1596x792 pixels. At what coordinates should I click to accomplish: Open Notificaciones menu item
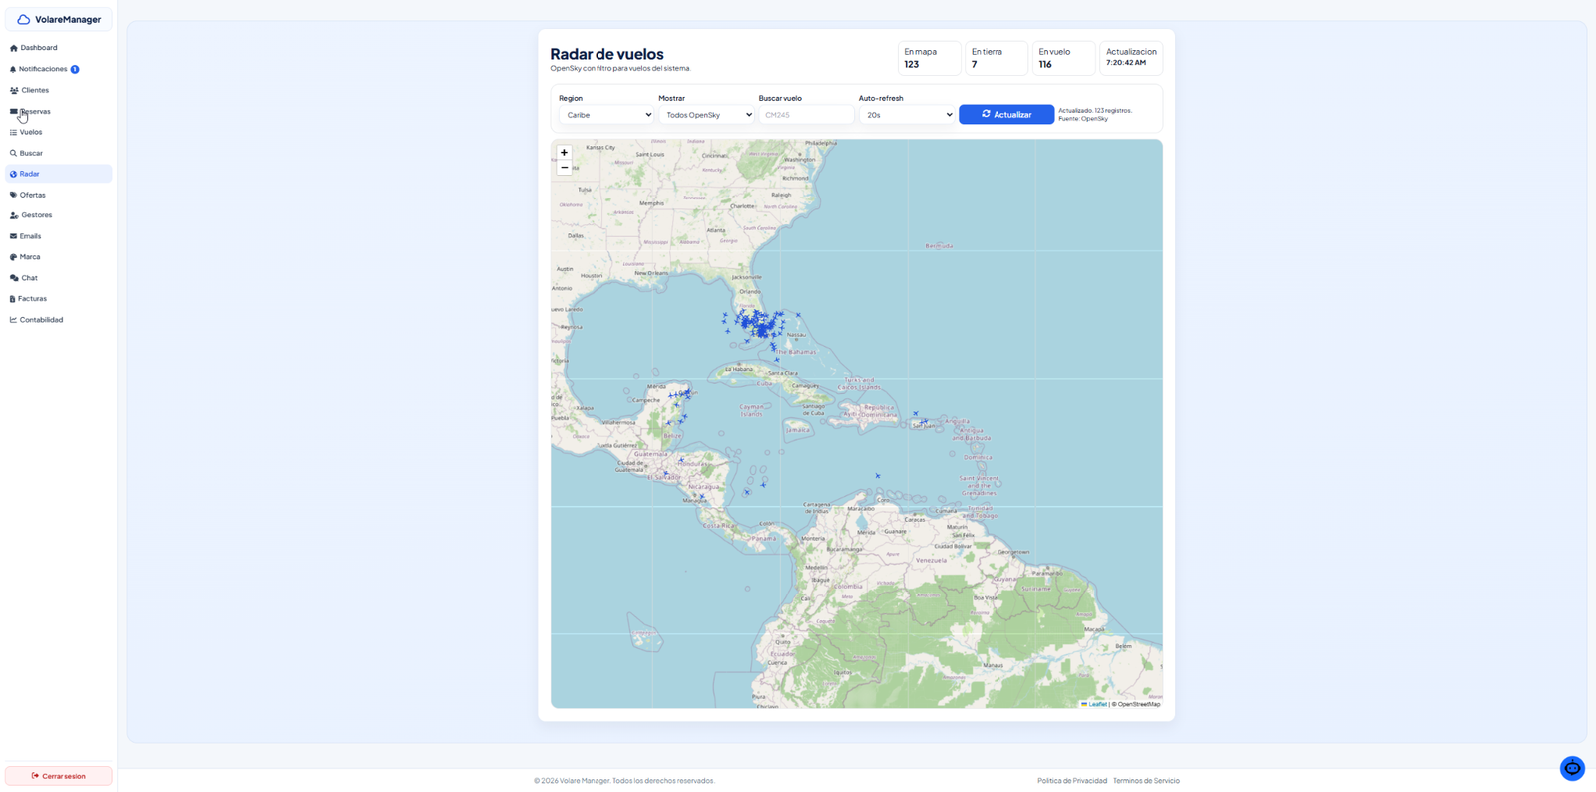click(x=59, y=69)
